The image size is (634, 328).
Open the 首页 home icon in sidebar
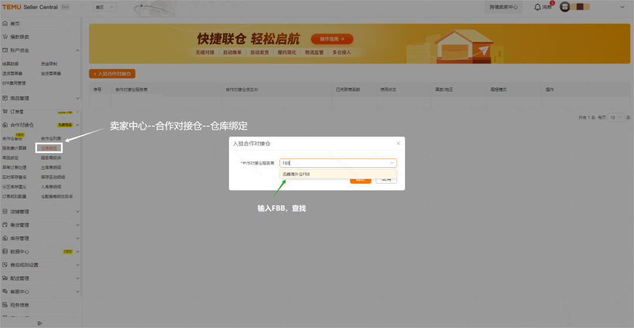coord(5,23)
